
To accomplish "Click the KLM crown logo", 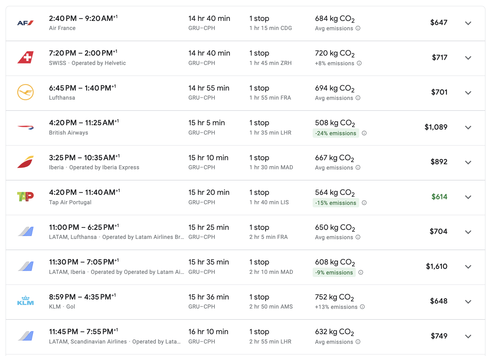I will [x=25, y=301].
